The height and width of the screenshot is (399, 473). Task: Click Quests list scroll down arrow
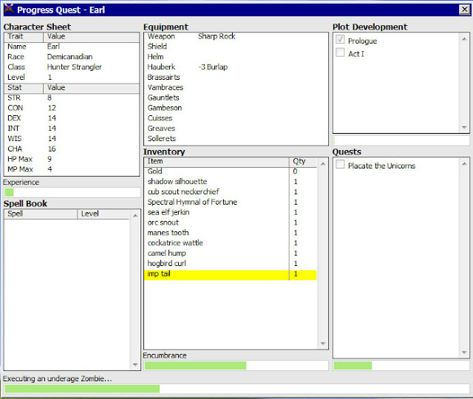[464, 352]
